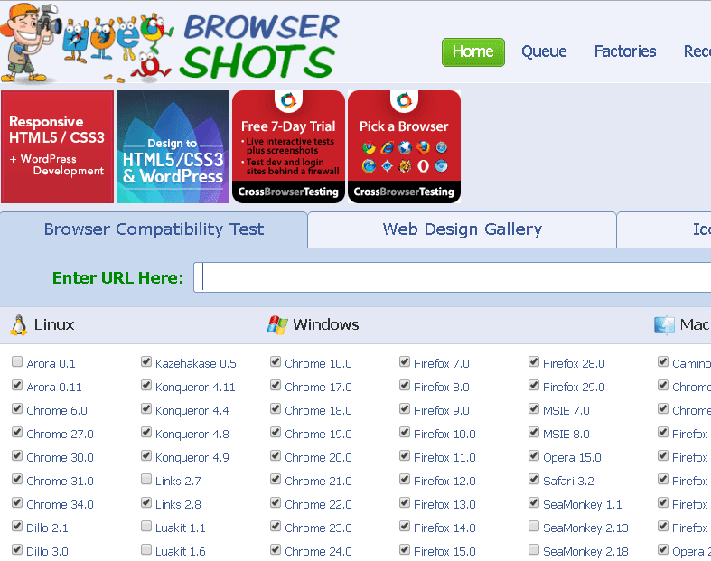This screenshot has height=561, width=711.
Task: Uncheck Dillo 2.1
Action: 17,527
